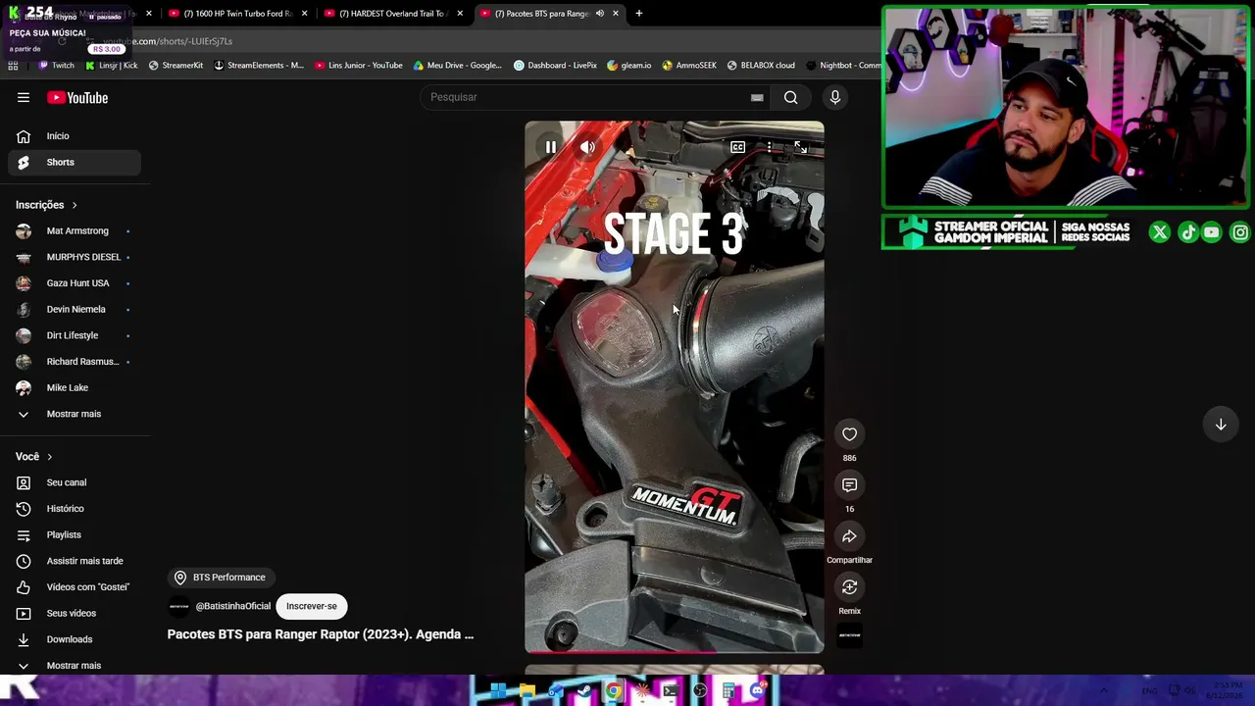Viewport: 1255px width, 706px height.
Task: Open Meu Drive - Google bookmark
Action: point(458,66)
